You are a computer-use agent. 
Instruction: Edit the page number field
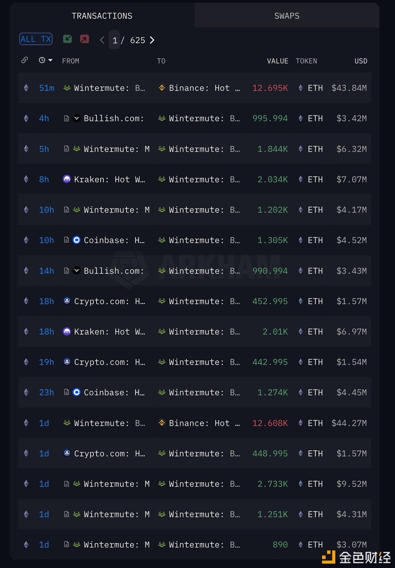[114, 40]
